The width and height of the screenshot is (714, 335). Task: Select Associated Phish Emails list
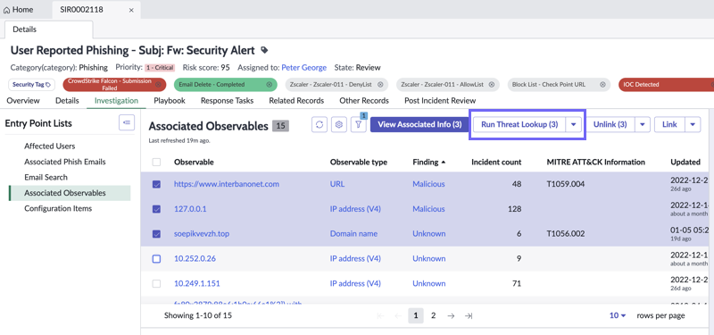pos(64,162)
